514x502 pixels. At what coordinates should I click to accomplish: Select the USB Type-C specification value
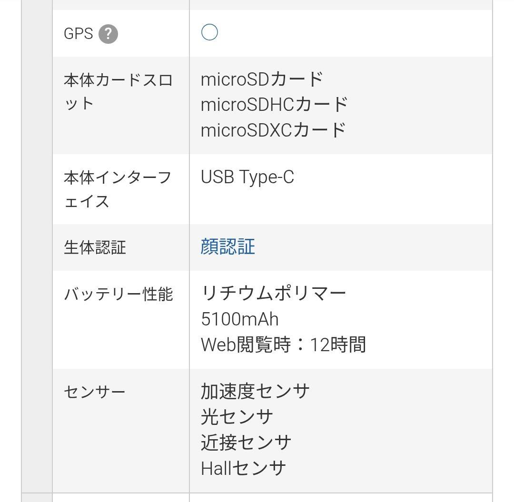click(x=248, y=177)
